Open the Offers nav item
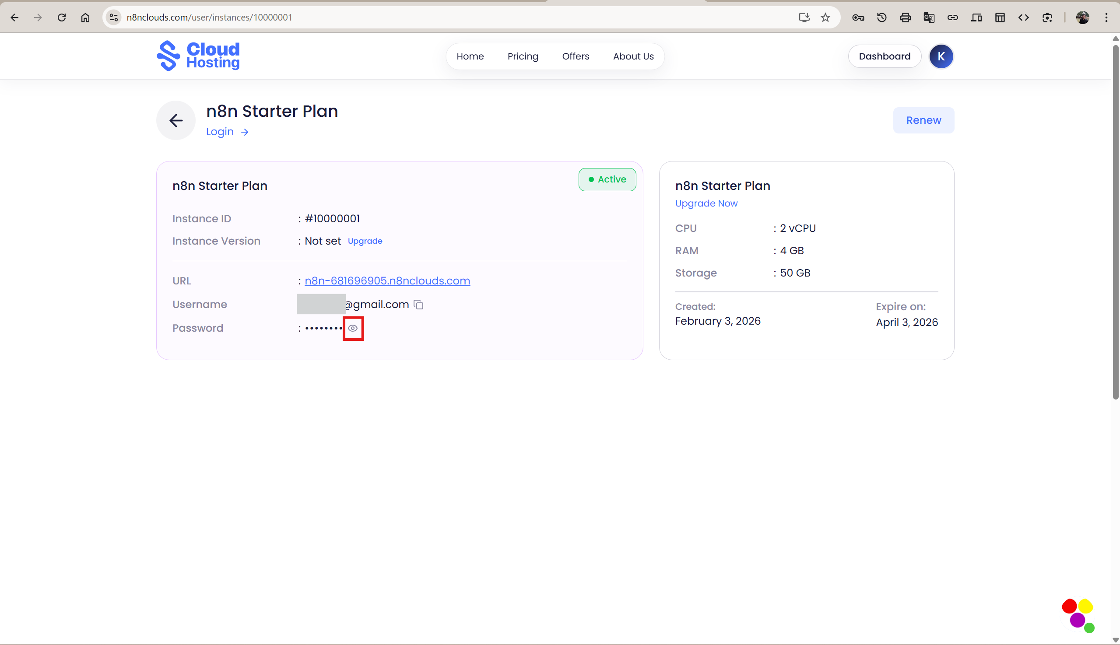This screenshot has width=1120, height=645. click(576, 56)
